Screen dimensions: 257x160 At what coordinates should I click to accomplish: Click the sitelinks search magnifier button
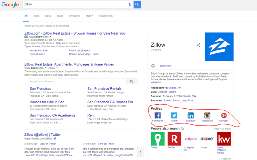pos(132,81)
